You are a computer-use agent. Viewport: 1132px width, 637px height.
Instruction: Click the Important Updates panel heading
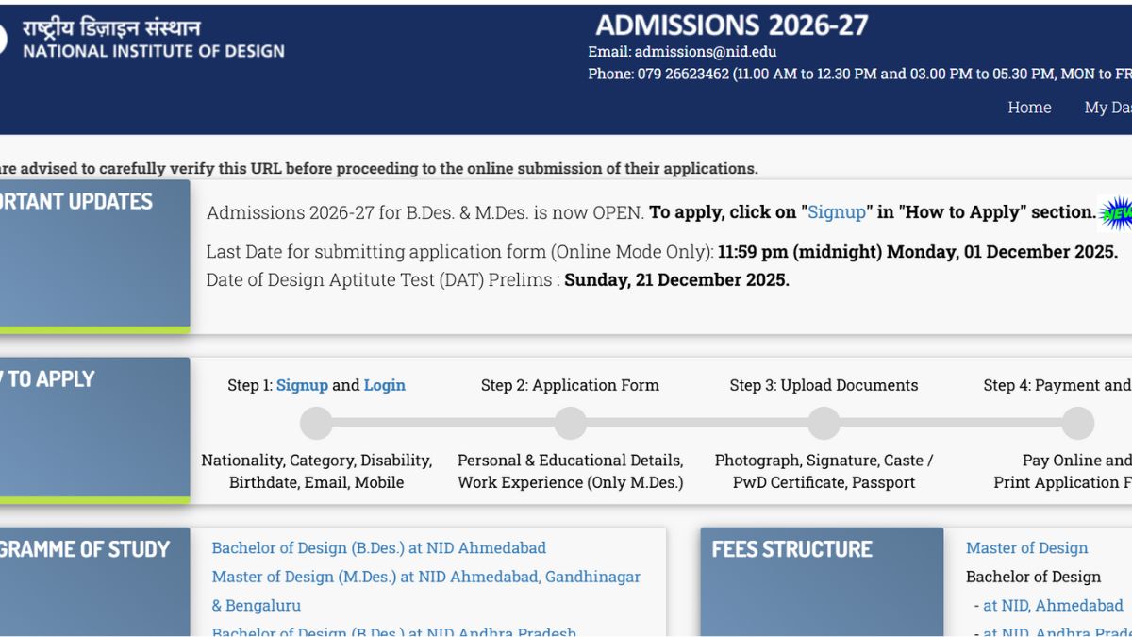point(76,201)
